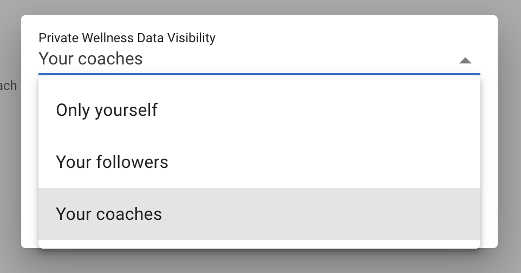Restrict private wellness data to yourself
This screenshot has width=521, height=273.
coord(107,110)
